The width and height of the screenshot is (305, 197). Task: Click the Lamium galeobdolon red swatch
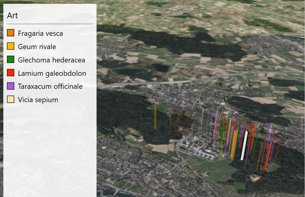coord(11,73)
